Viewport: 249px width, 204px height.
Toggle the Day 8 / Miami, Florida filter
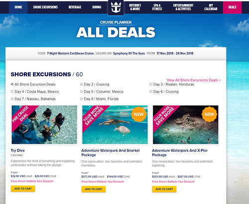[81, 99]
